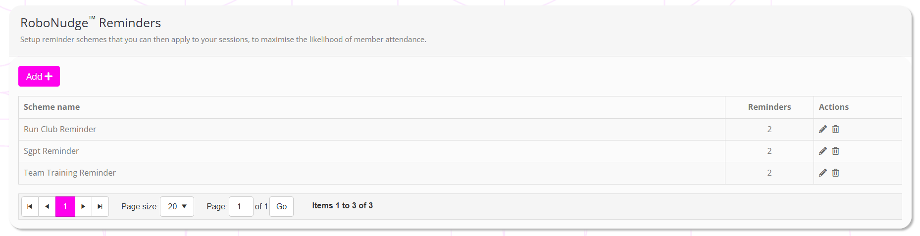Select the Sgpt Reminder row name
The image size is (920, 236).
[51, 151]
